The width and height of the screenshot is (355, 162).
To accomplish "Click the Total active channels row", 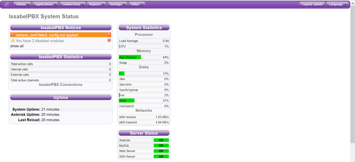I will point(61,80).
